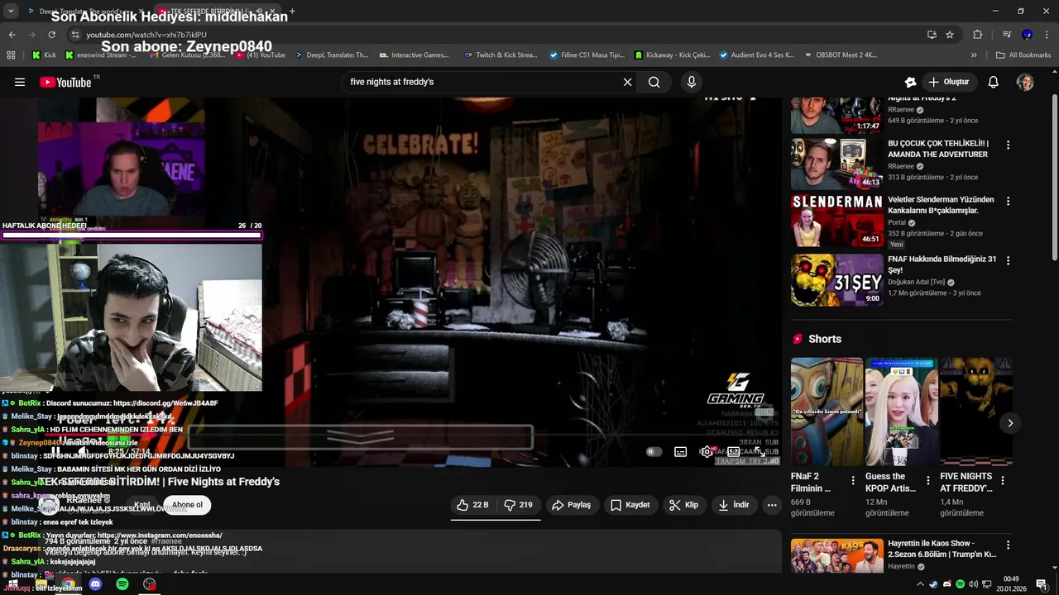Screen dimensions: 1059x595
Task: Click the Paylaş share button
Action: click(571, 505)
